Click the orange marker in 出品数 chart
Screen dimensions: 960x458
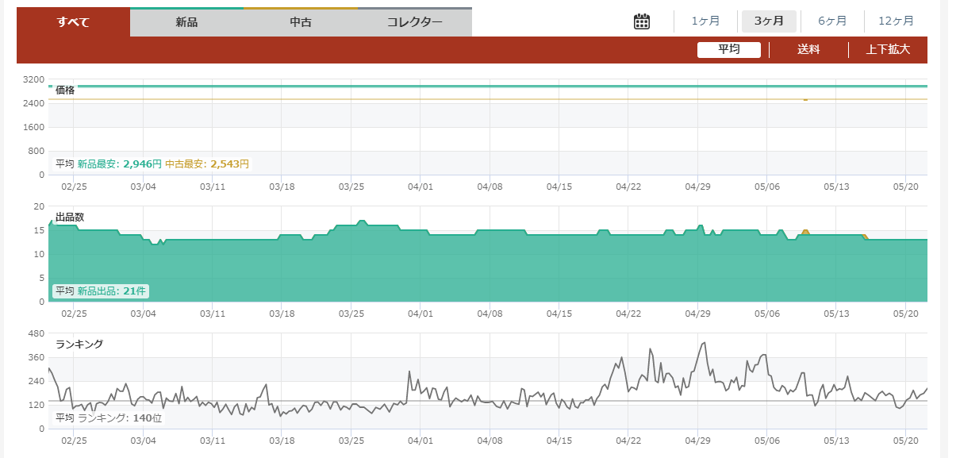(x=805, y=232)
